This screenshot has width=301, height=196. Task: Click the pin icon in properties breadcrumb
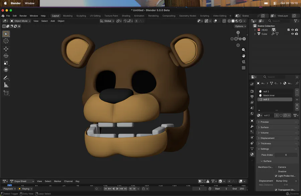click(x=297, y=83)
